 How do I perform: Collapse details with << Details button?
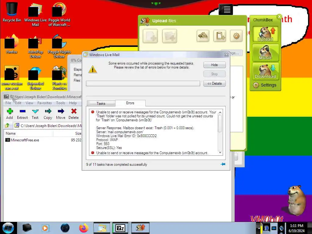coord(214,83)
